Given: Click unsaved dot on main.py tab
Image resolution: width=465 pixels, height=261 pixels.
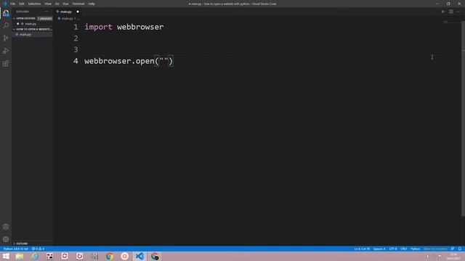Looking at the screenshot, I should tap(78, 12).
